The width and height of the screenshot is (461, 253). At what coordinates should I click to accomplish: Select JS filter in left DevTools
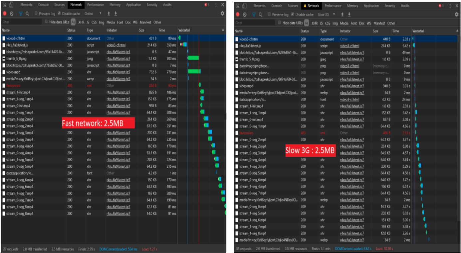point(88,22)
